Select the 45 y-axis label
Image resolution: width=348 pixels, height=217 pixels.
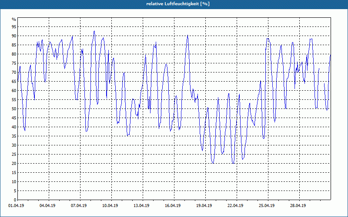coord(14,118)
